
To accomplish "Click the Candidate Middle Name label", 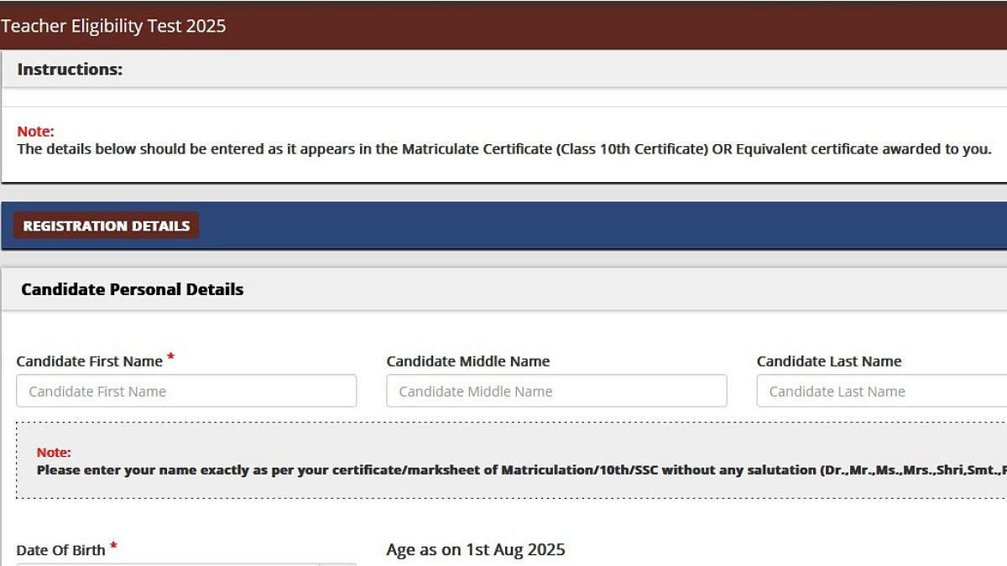I will pyautogui.click(x=467, y=361).
